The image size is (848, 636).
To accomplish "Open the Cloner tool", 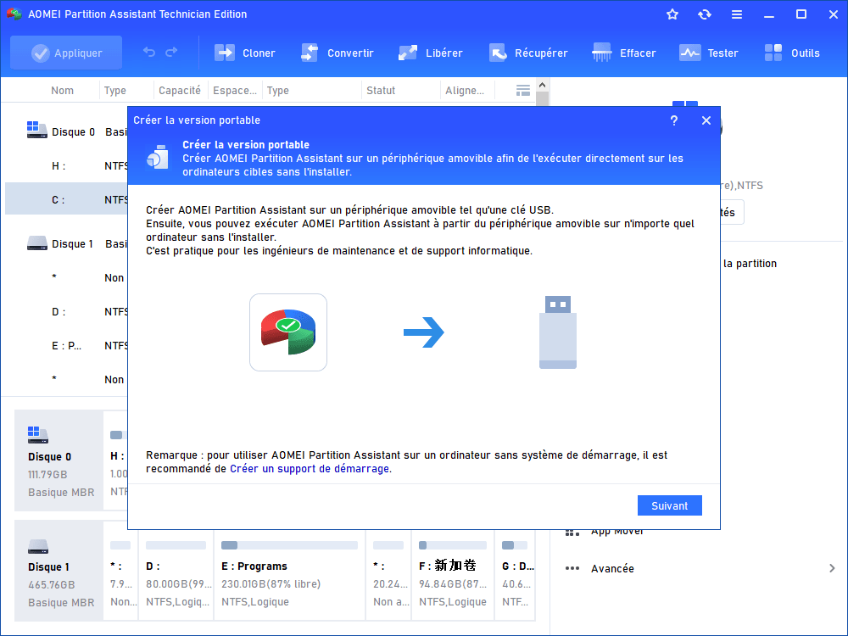I will (245, 53).
